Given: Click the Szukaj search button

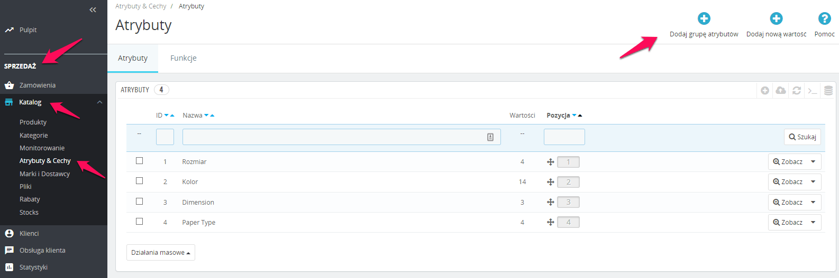Looking at the screenshot, I should (802, 137).
